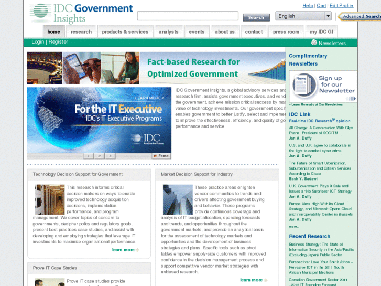The height and width of the screenshot is (286, 381).
Task: Open Future of Smart Urbanization article
Action: [320, 168]
